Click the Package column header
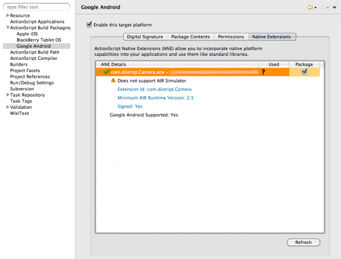 304,64
